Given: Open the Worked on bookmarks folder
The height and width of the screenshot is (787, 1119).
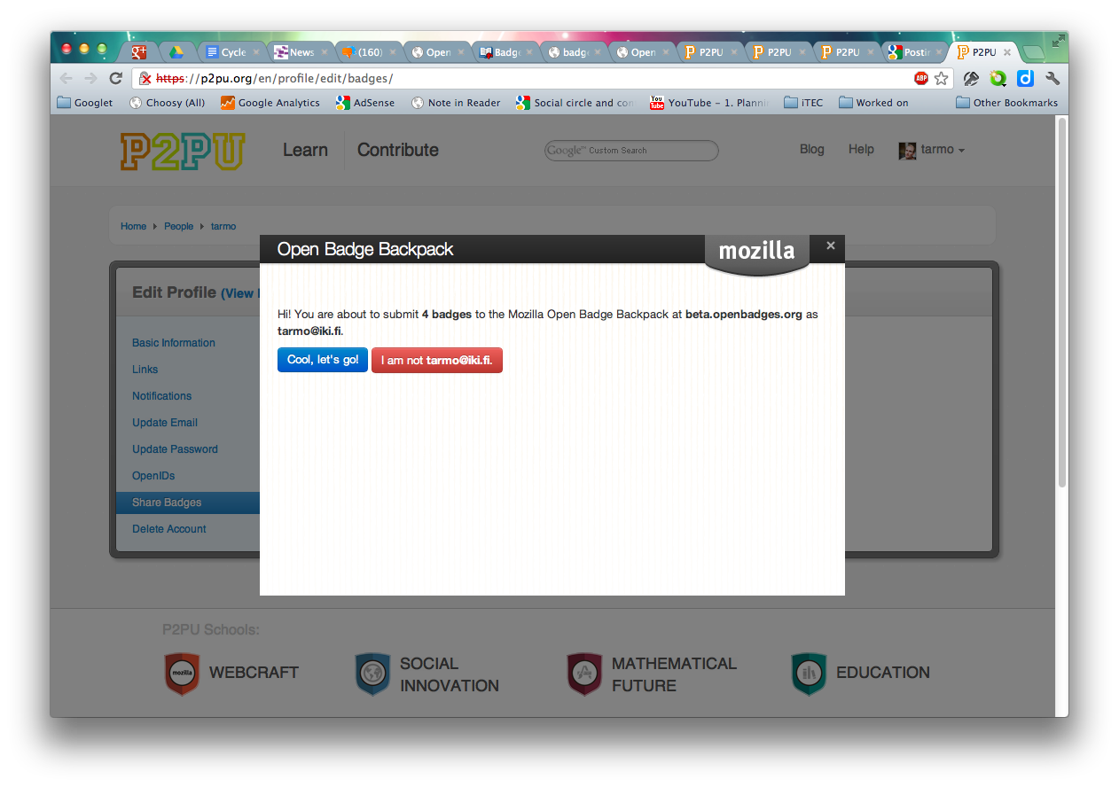Looking at the screenshot, I should tap(873, 103).
